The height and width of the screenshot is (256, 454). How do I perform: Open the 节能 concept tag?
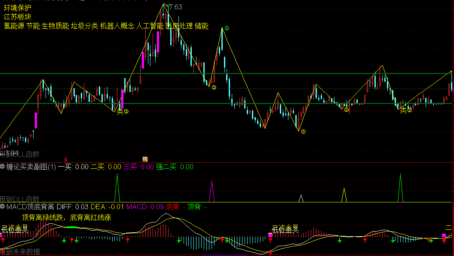[33, 26]
